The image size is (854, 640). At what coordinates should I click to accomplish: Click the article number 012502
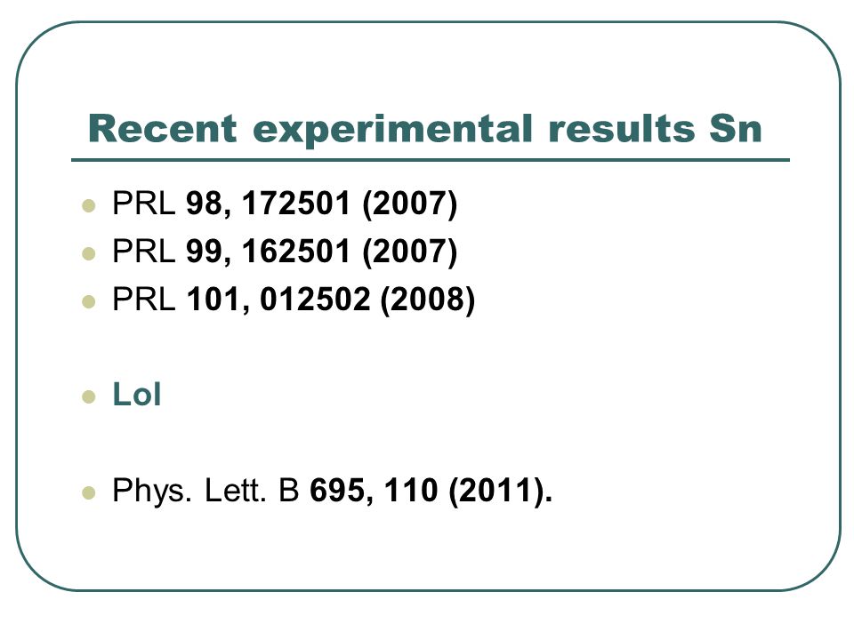[315, 300]
